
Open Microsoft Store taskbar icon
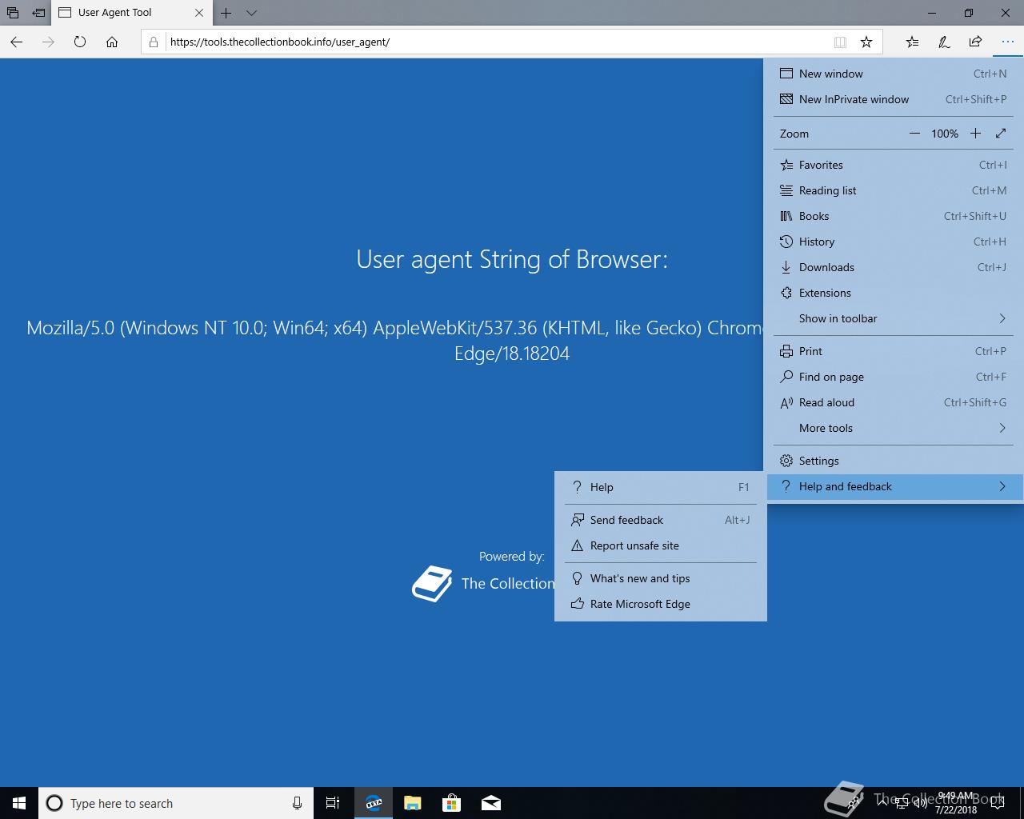coord(452,803)
